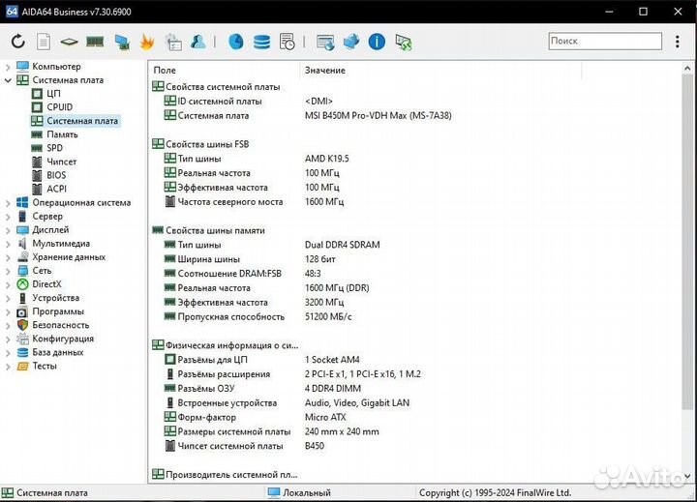This screenshot has width=697, height=502.
Task: Click the blue pie chart toolbar icon
Action: tap(235, 42)
